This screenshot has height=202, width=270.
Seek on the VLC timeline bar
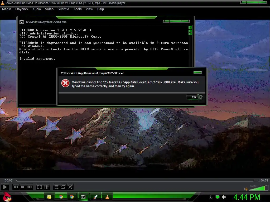135,180
